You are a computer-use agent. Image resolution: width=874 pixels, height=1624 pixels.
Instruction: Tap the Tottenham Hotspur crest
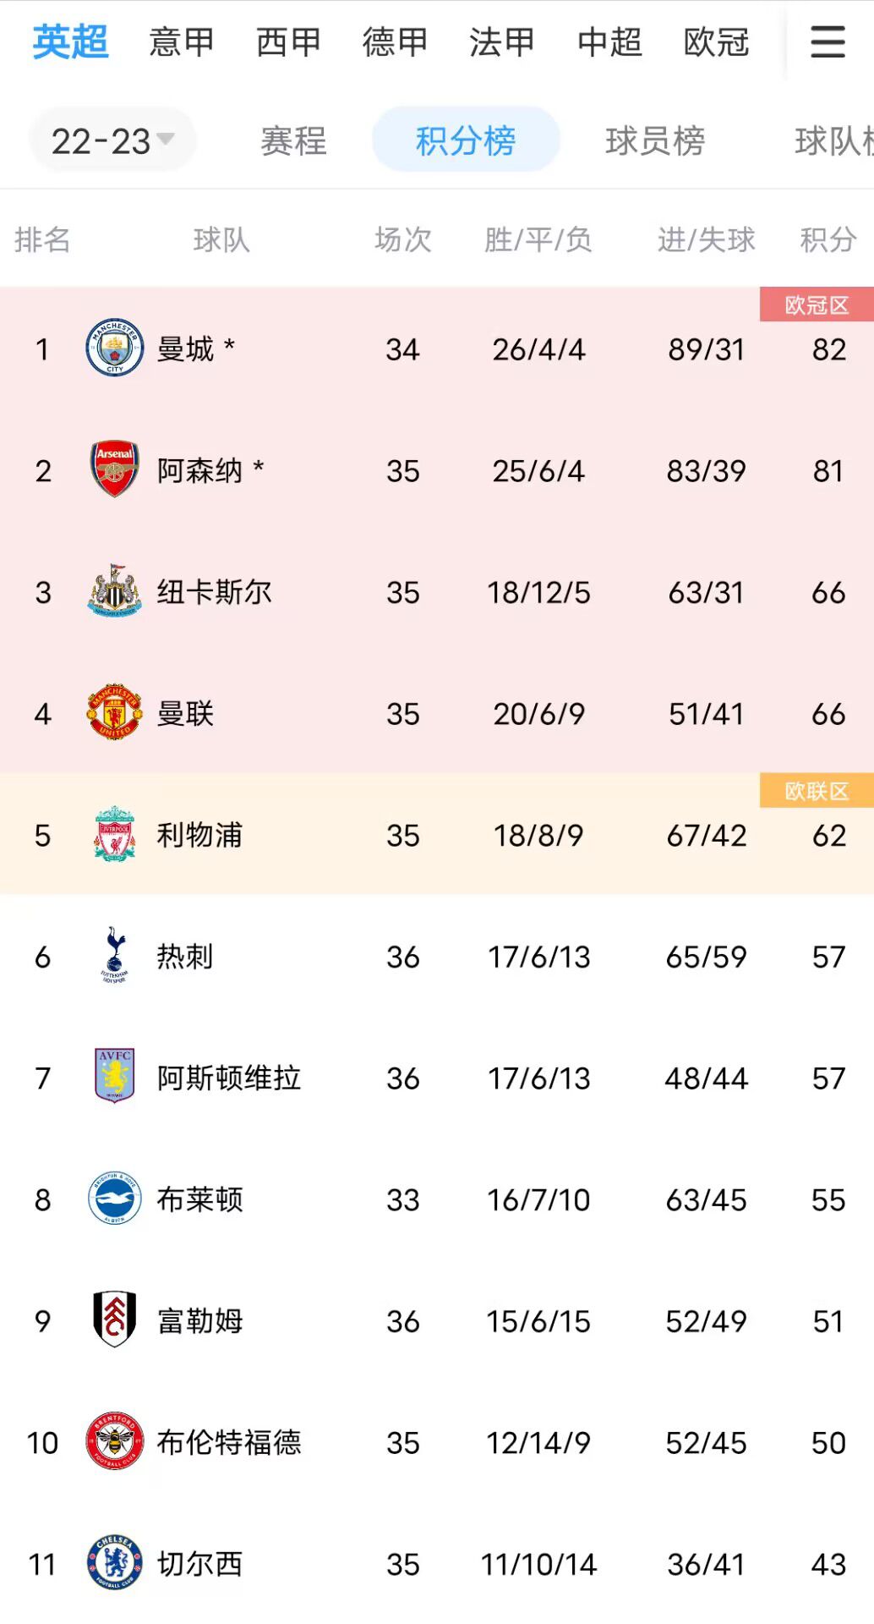pos(115,955)
